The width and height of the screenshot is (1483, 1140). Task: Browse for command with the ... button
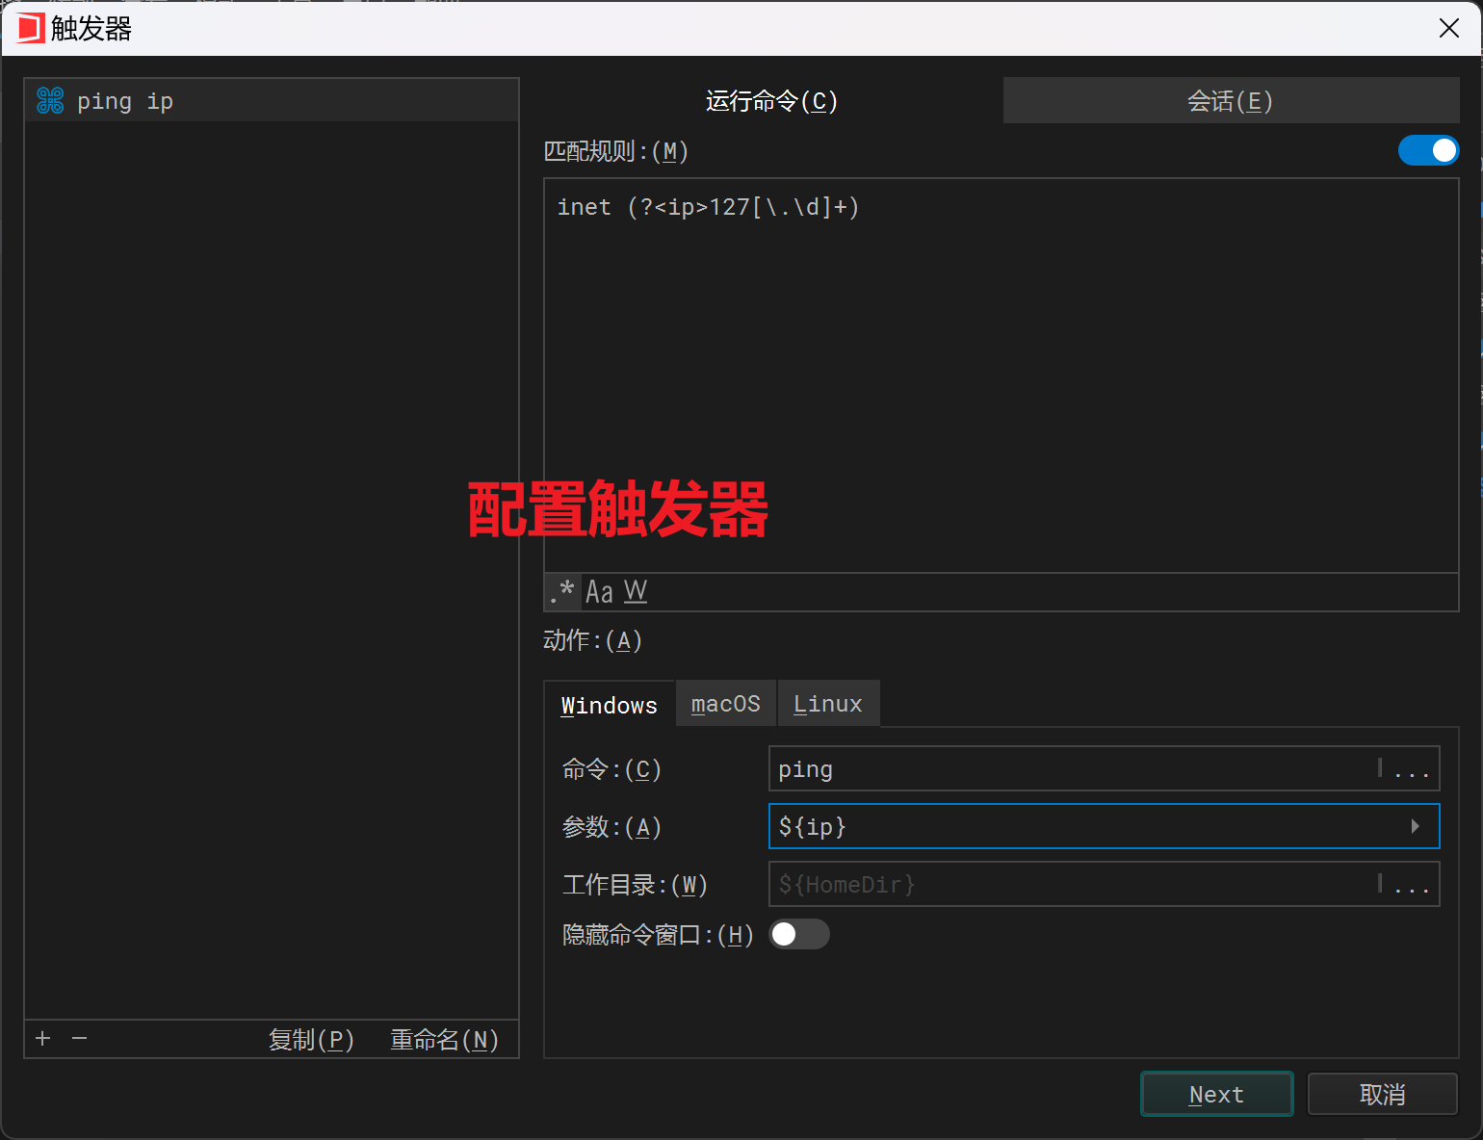tap(1411, 769)
